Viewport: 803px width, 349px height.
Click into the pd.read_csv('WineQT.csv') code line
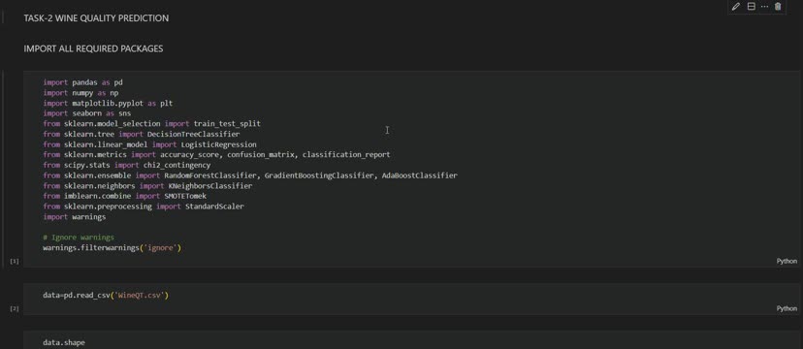click(x=106, y=296)
